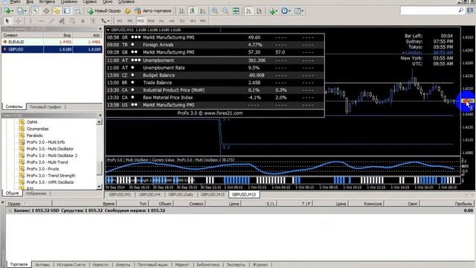Open the Файл menu
Viewport: 476px width, 268px height.
(x=14, y=1)
